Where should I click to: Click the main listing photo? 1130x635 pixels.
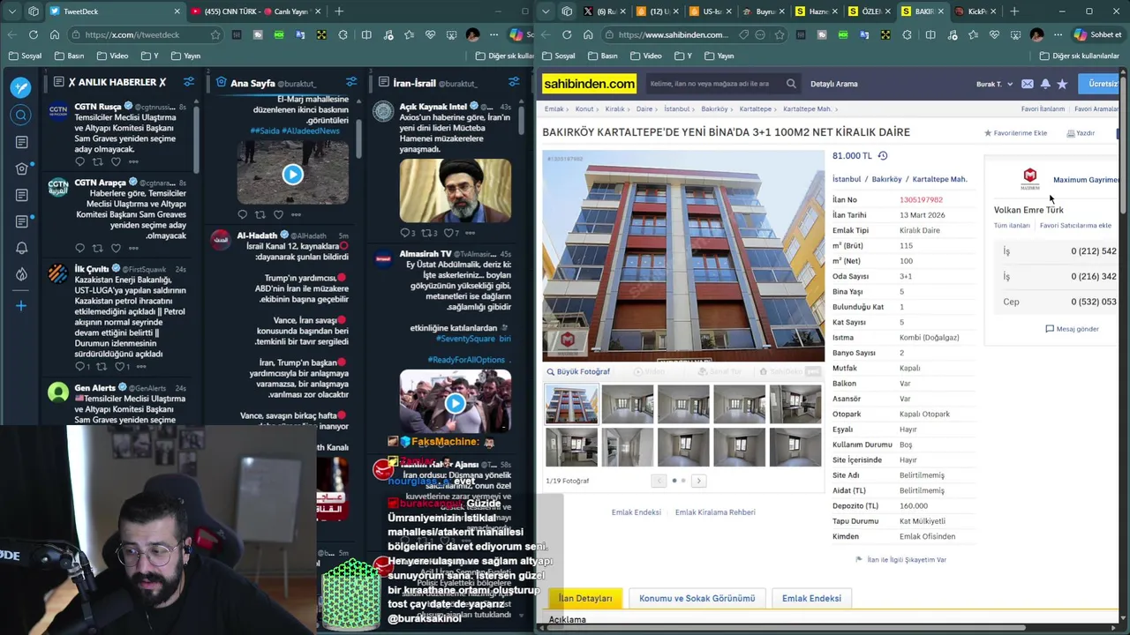coord(683,256)
